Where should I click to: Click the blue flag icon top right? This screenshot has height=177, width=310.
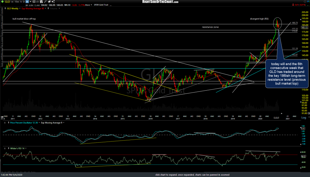pos(308,2)
